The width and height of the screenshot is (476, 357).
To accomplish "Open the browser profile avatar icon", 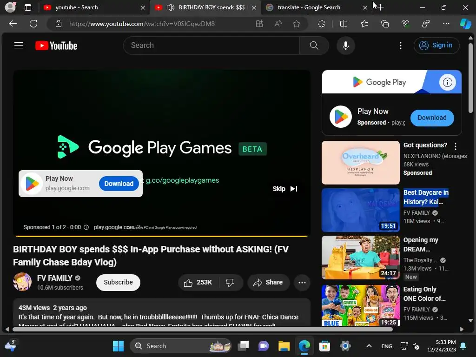I will 10,7.
